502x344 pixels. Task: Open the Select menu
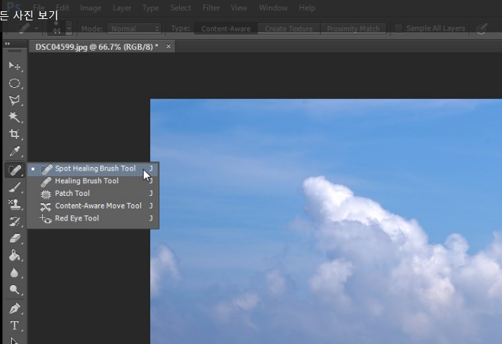[x=180, y=8]
